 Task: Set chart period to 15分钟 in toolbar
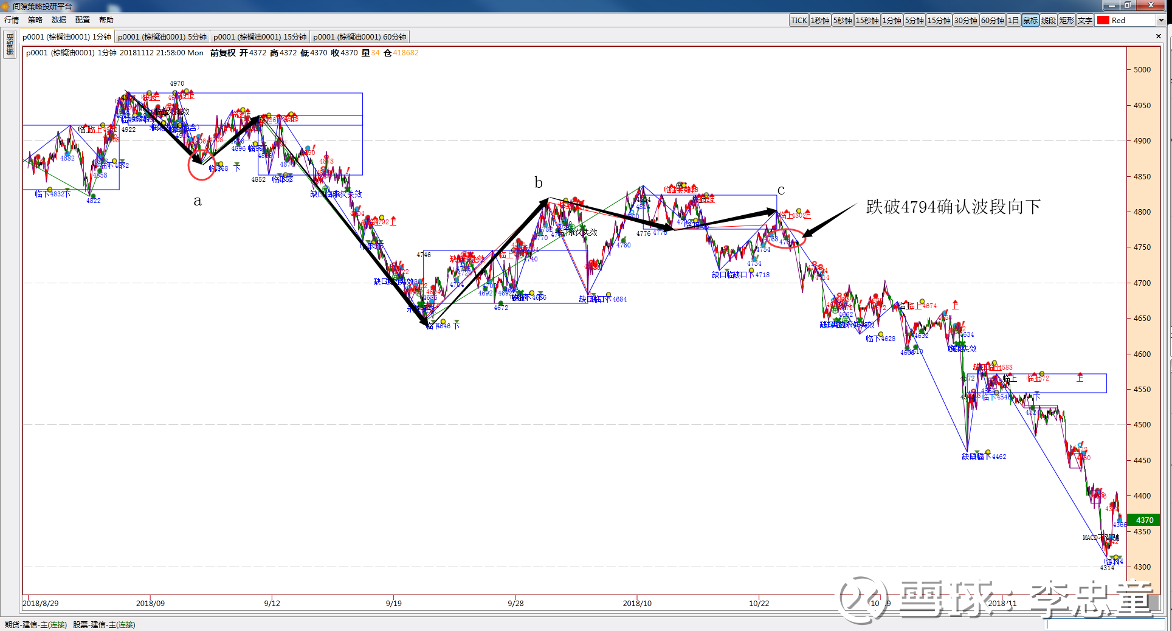pos(939,20)
